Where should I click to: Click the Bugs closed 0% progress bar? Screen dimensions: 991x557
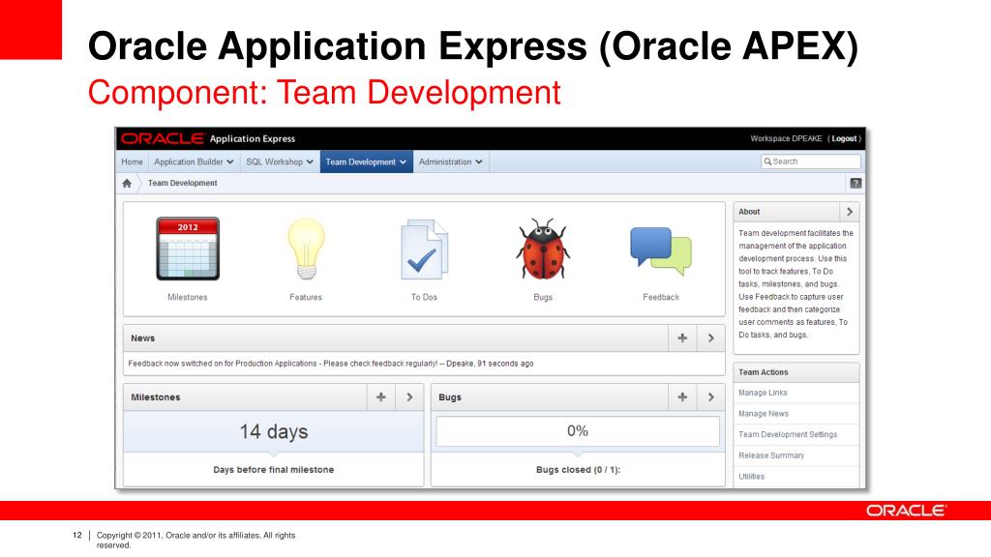click(x=578, y=431)
